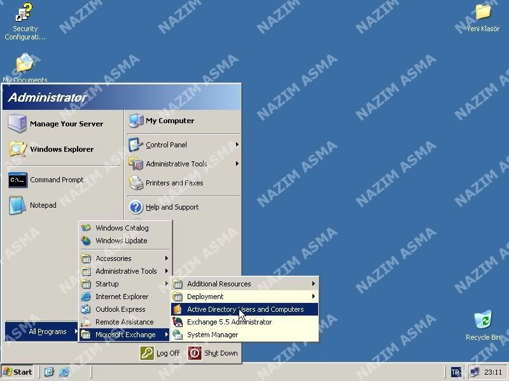Open All Programs menu
Screen dimensions: 509x381
[x=41, y=331]
